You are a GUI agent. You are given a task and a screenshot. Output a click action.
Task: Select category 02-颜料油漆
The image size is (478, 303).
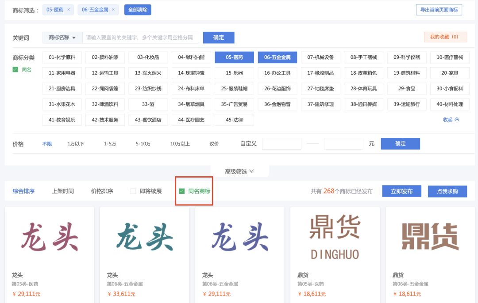click(105, 57)
